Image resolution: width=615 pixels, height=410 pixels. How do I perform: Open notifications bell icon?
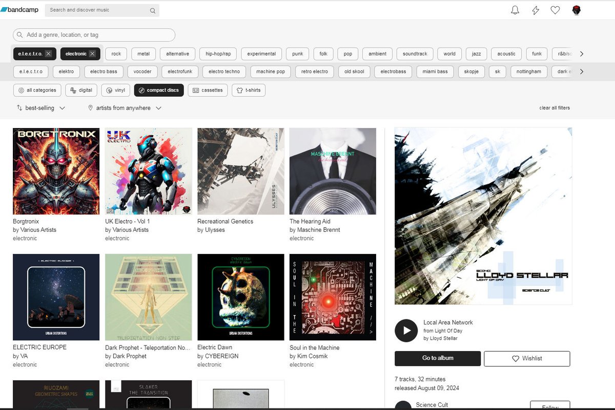[516, 10]
